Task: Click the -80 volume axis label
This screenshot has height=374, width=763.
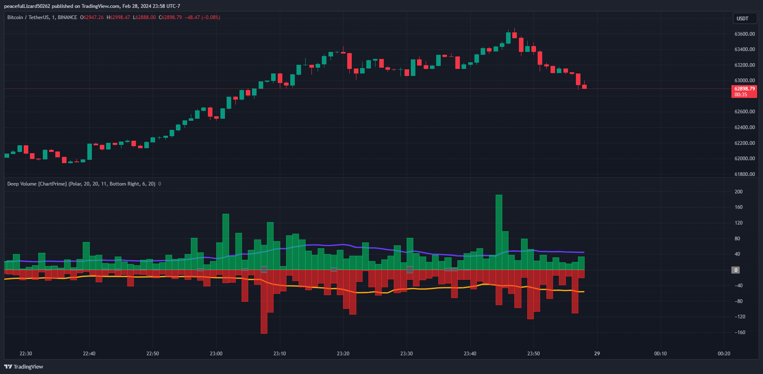Action: point(738,301)
